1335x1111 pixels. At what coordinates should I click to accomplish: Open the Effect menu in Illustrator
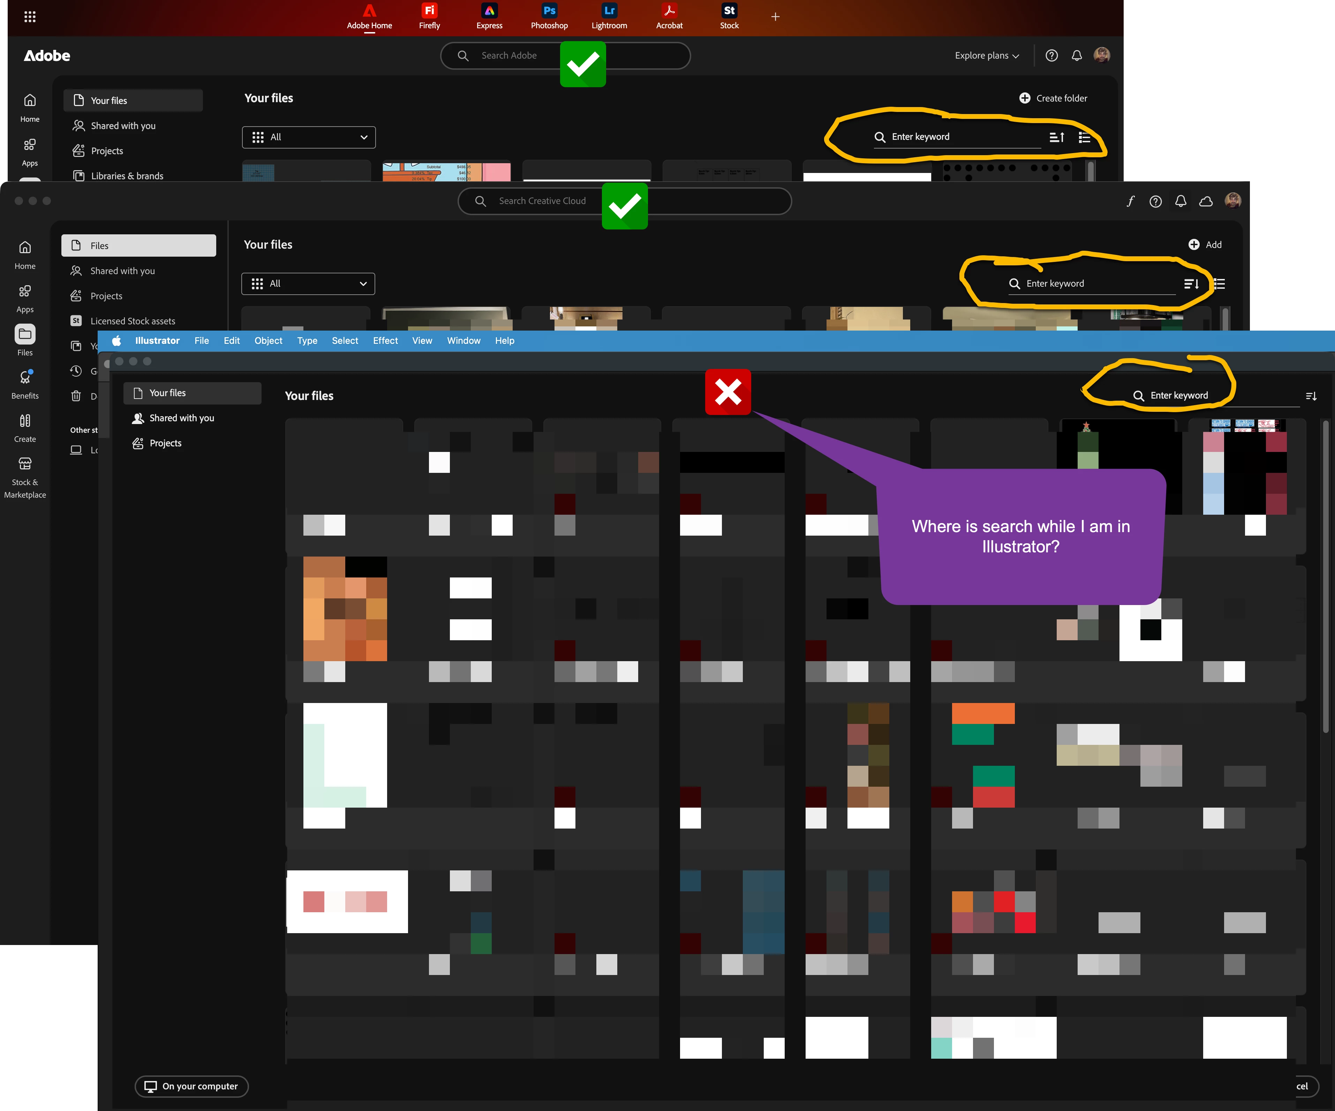(x=385, y=341)
